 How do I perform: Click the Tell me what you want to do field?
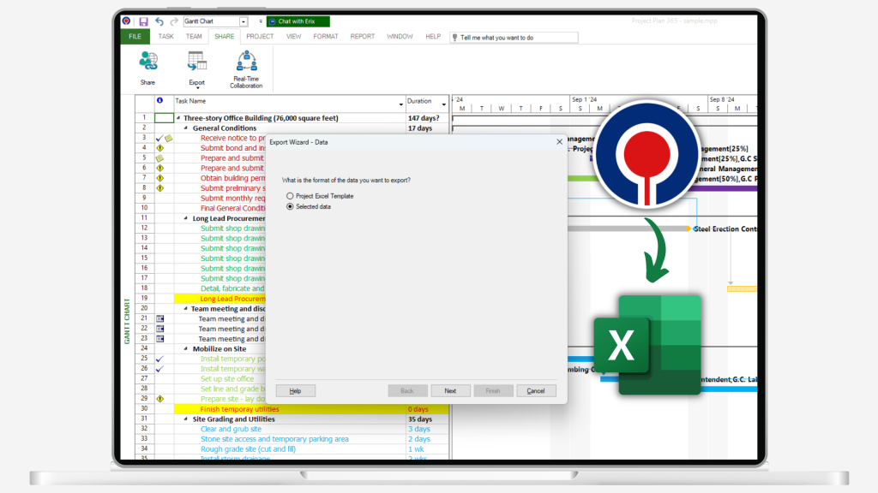[514, 37]
